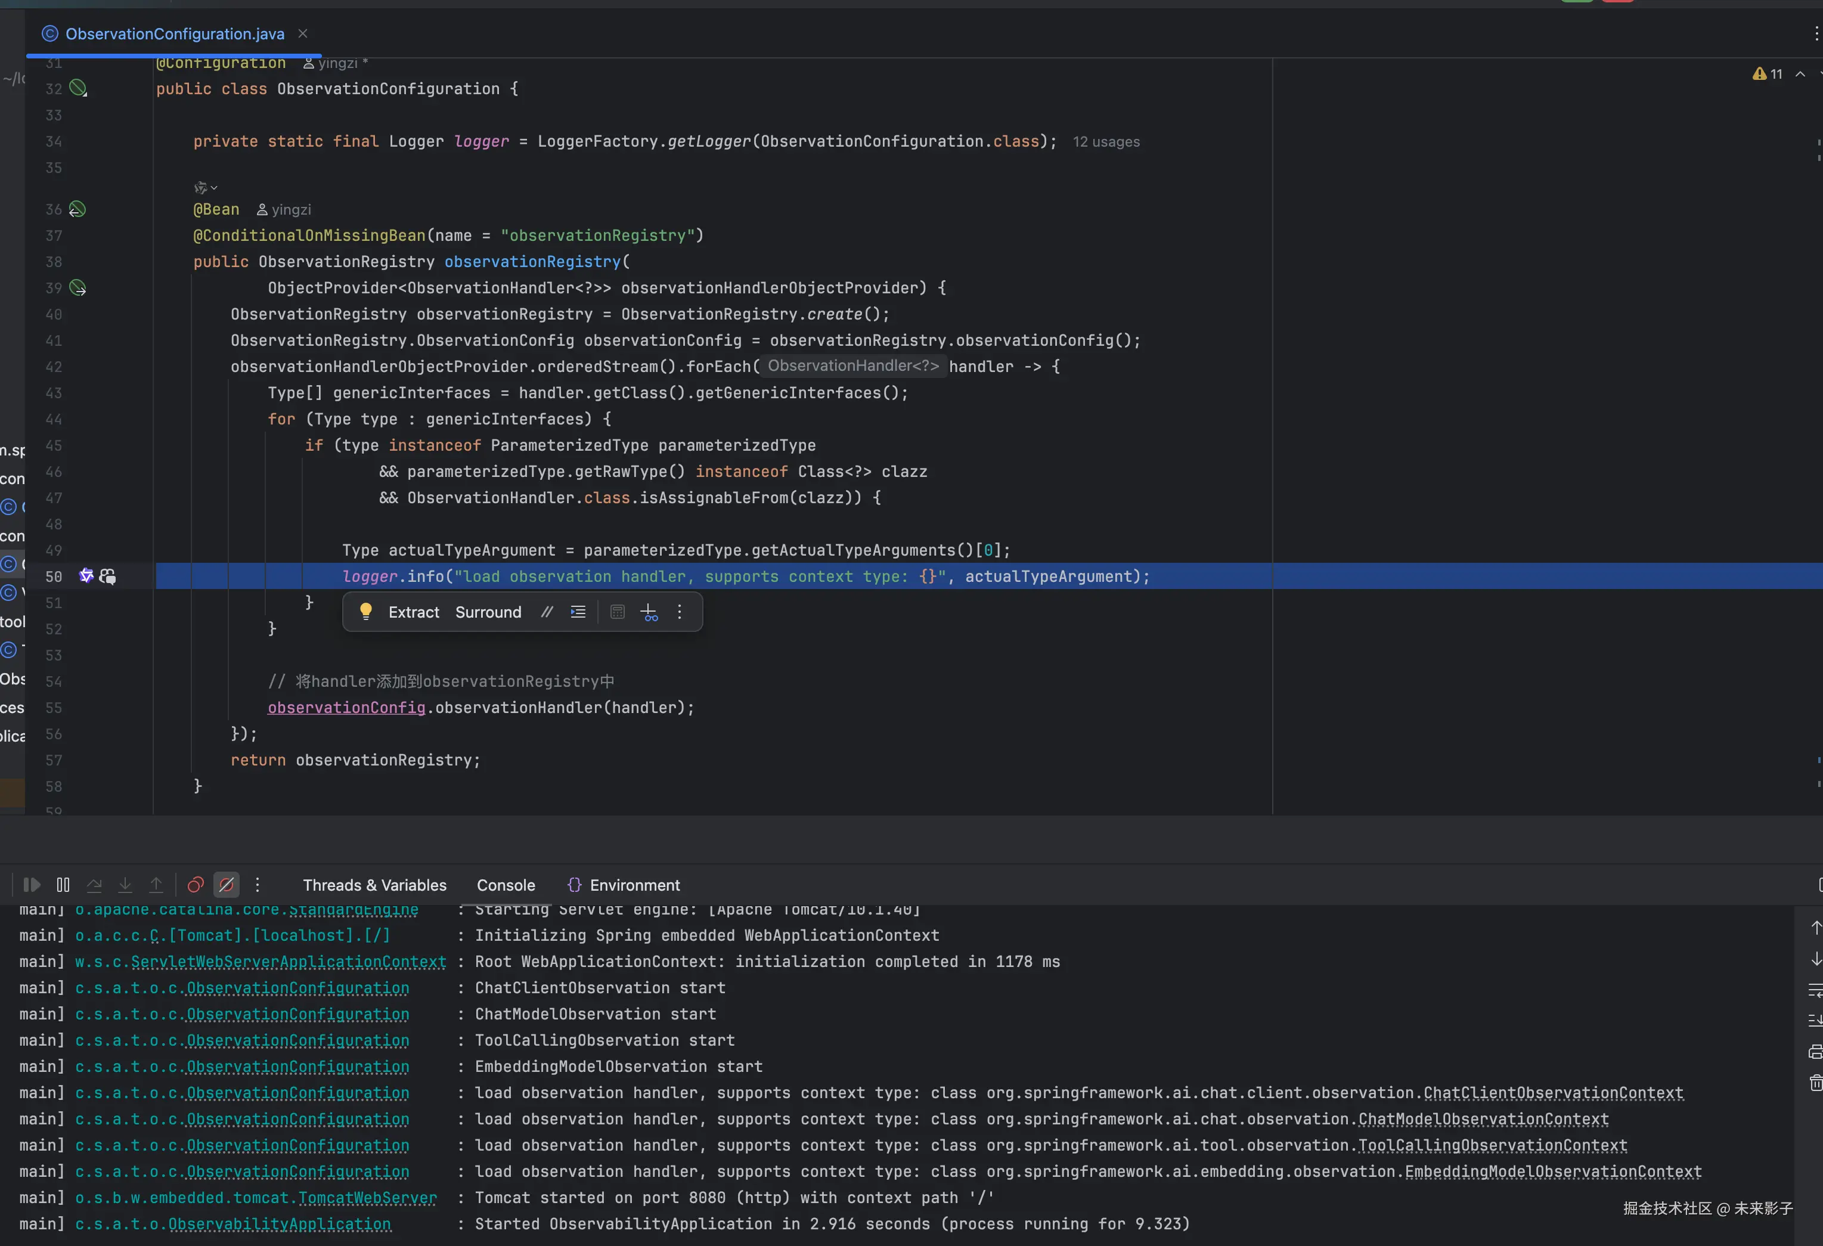Screen dimensions: 1823x1246
Task: Open floating toolbar more options dots
Action: [680, 612]
